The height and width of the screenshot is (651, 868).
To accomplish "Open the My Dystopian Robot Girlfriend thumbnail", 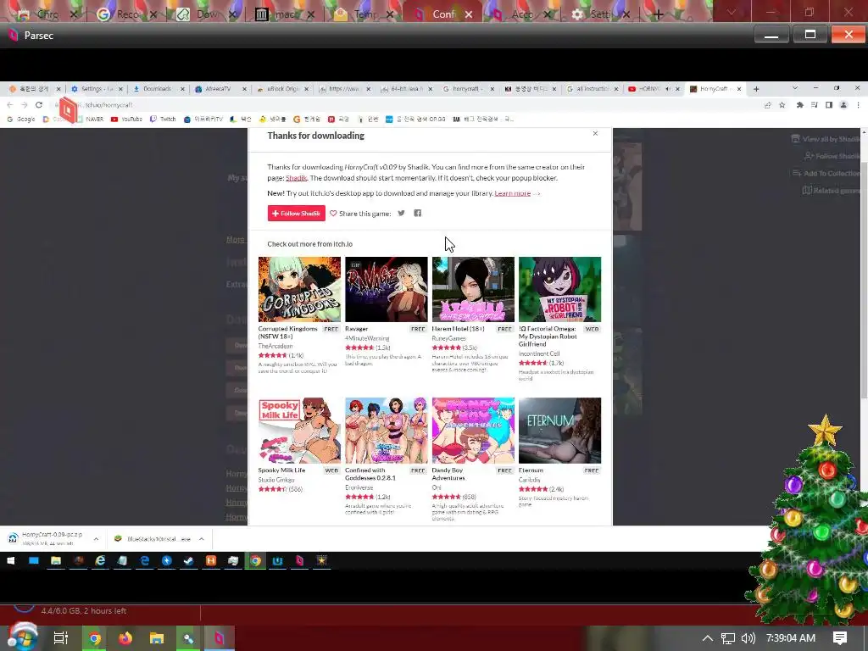I will tap(559, 289).
